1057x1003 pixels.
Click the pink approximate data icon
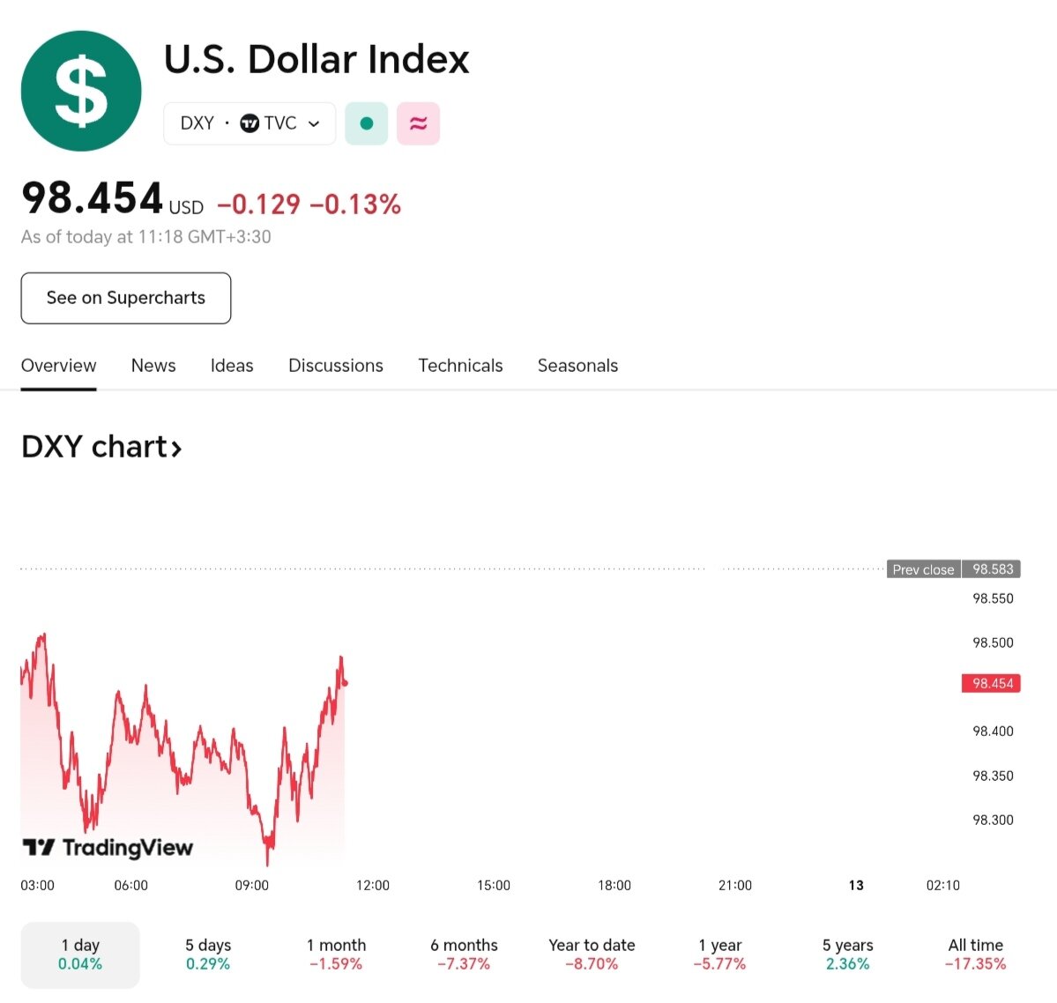click(x=419, y=123)
